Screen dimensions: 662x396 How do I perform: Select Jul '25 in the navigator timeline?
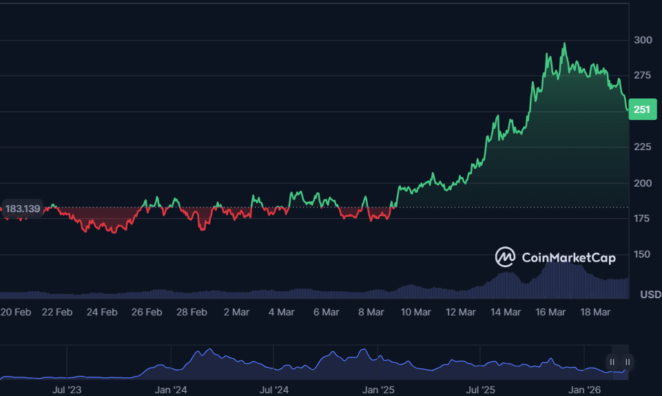[x=480, y=390]
